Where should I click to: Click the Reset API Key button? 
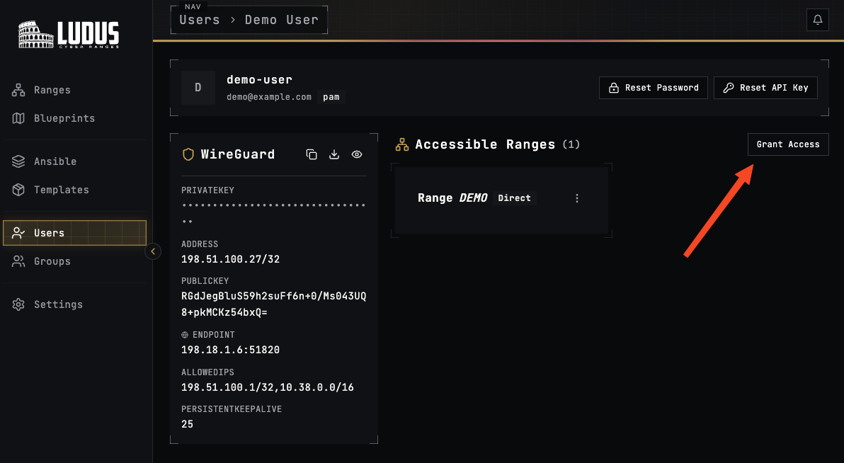tap(765, 87)
